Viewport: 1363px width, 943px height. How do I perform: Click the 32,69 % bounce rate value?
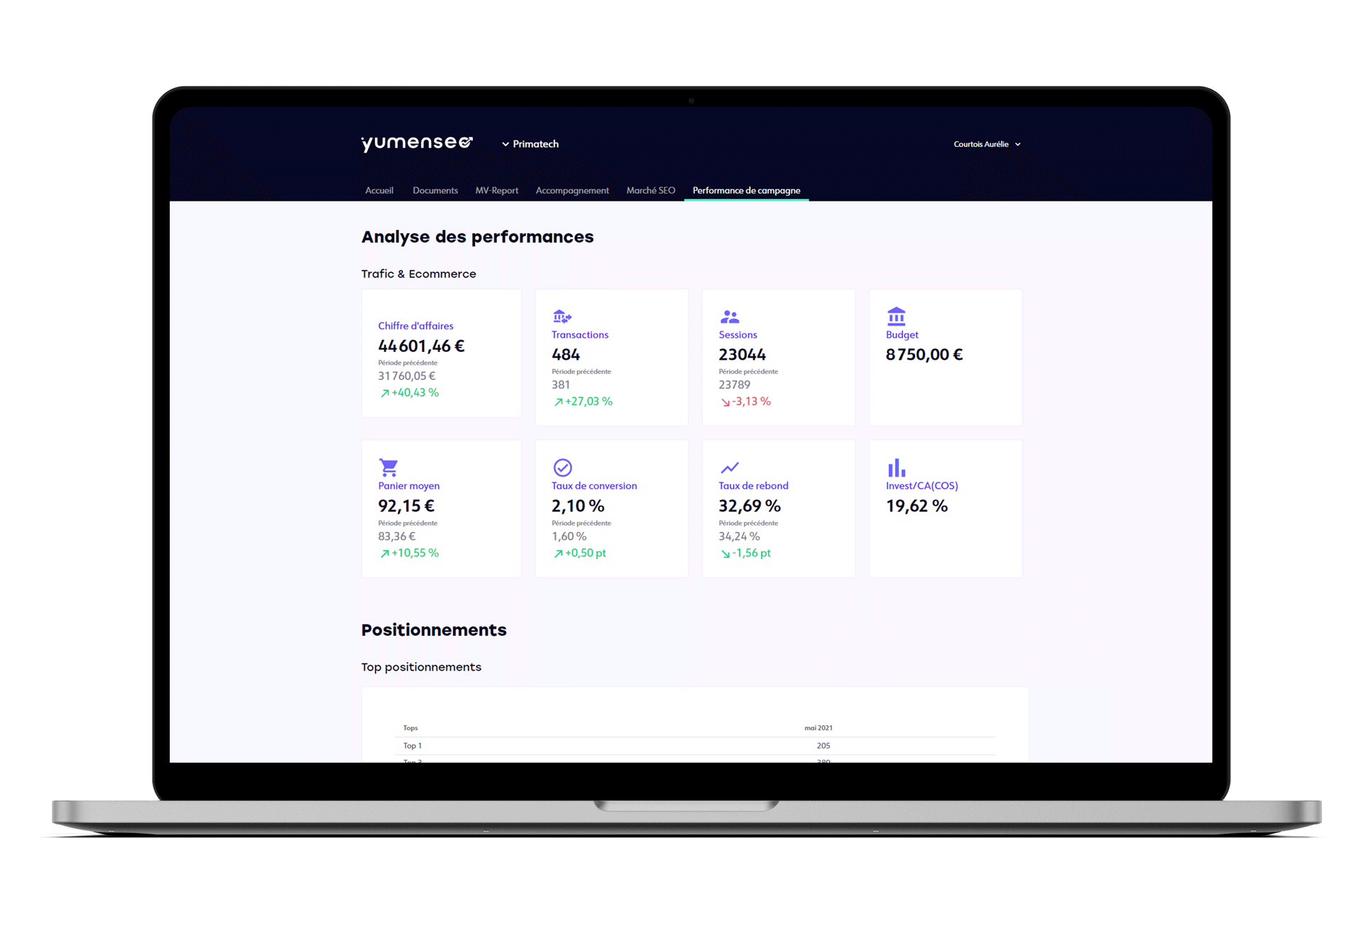tap(750, 506)
